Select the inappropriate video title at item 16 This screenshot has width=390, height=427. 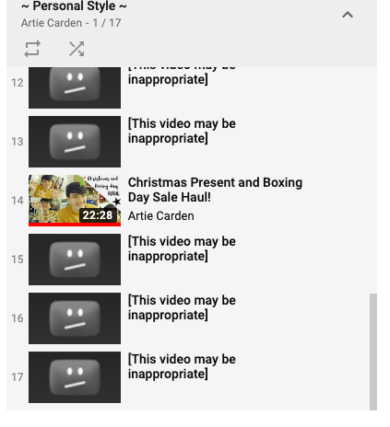[182, 307]
